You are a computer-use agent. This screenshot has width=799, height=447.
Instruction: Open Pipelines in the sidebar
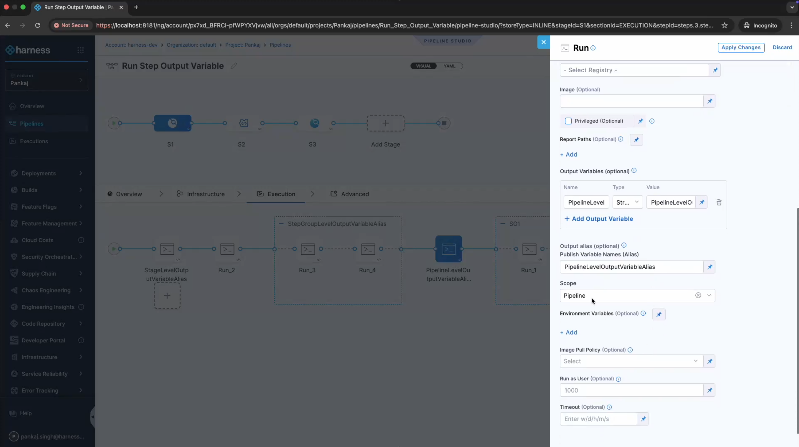(x=32, y=124)
